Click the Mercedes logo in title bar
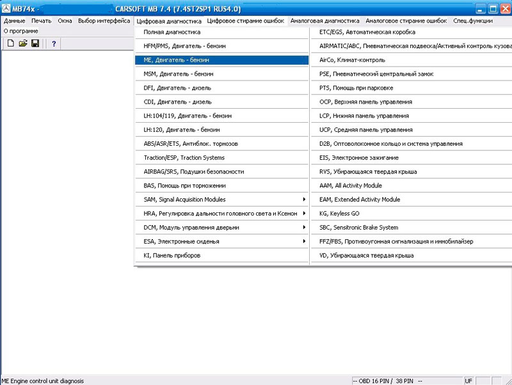The height and width of the screenshot is (385, 512). [x=6, y=9]
